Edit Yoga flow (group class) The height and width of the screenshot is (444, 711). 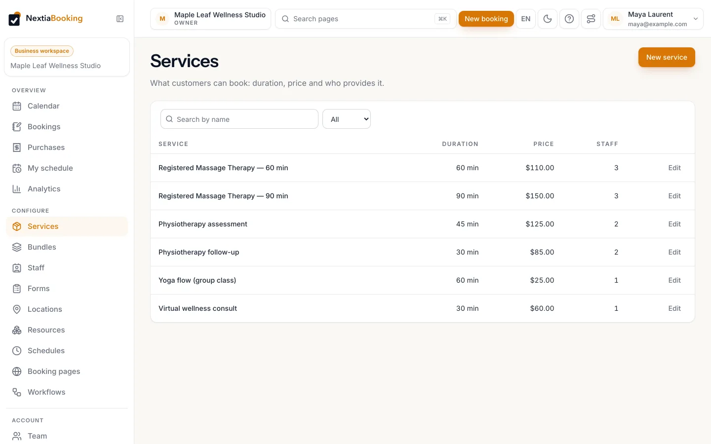point(674,280)
